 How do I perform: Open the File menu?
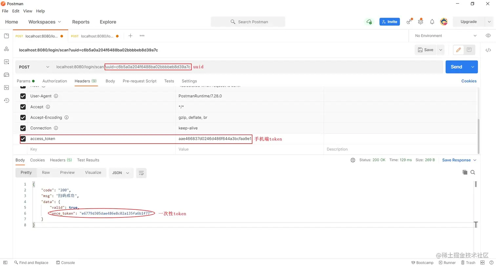point(5,11)
